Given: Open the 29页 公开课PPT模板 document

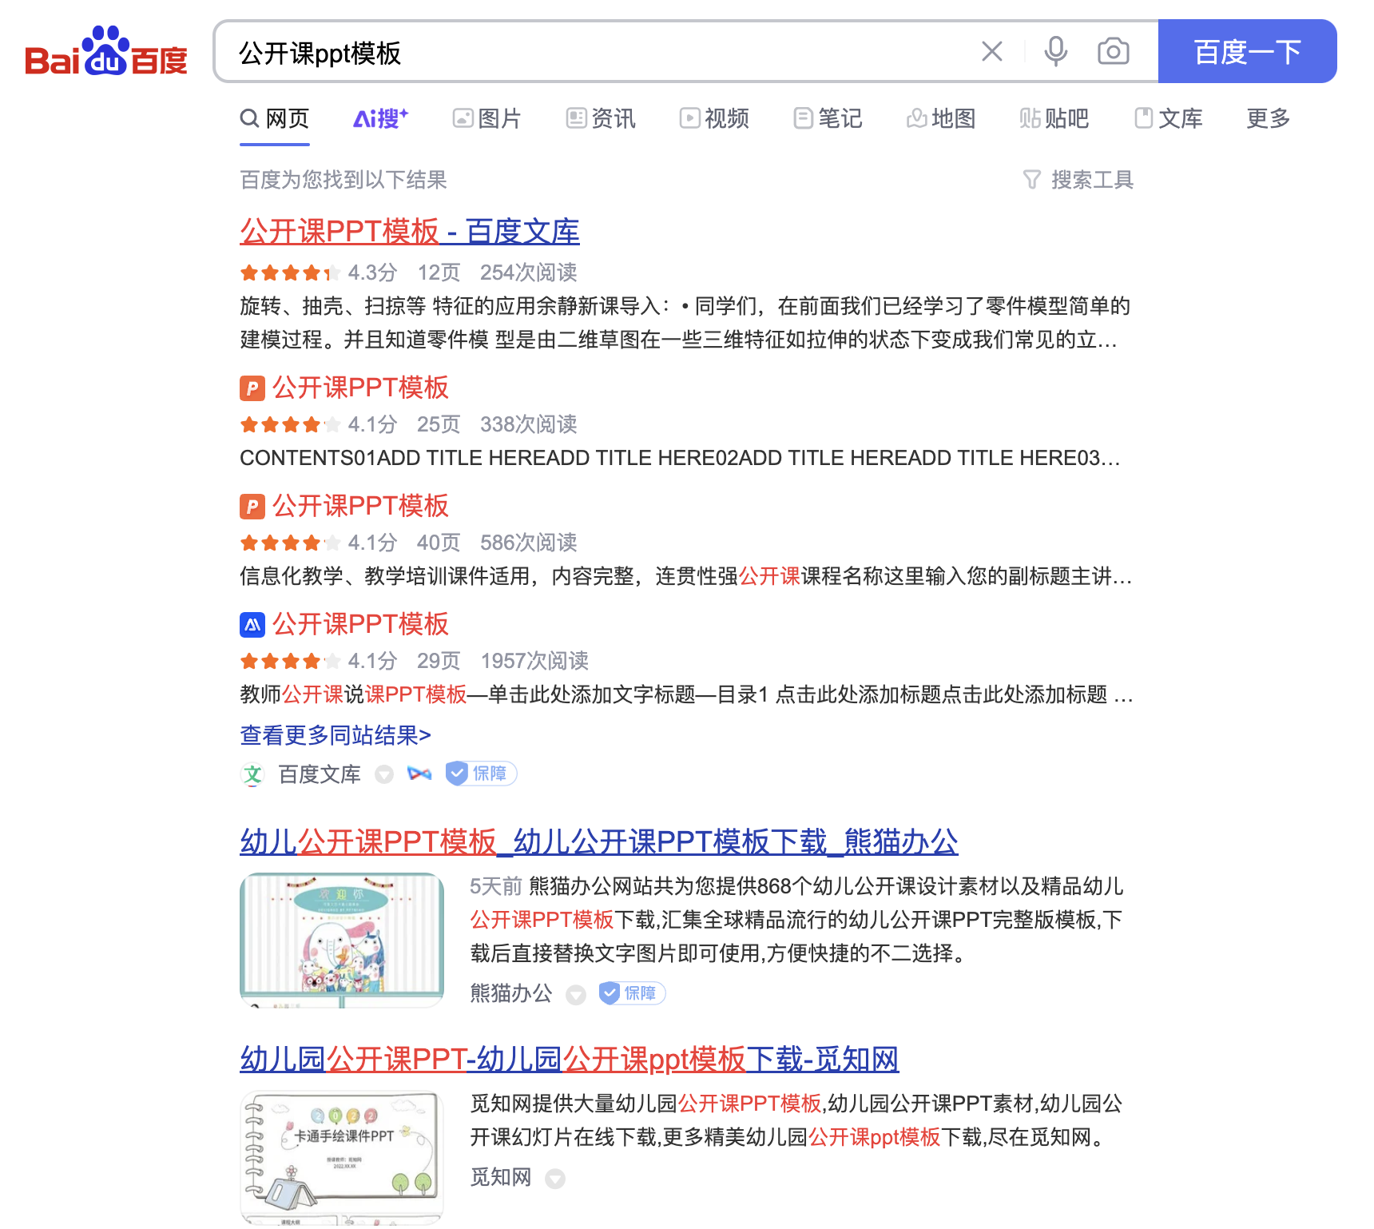Looking at the screenshot, I should 360,624.
